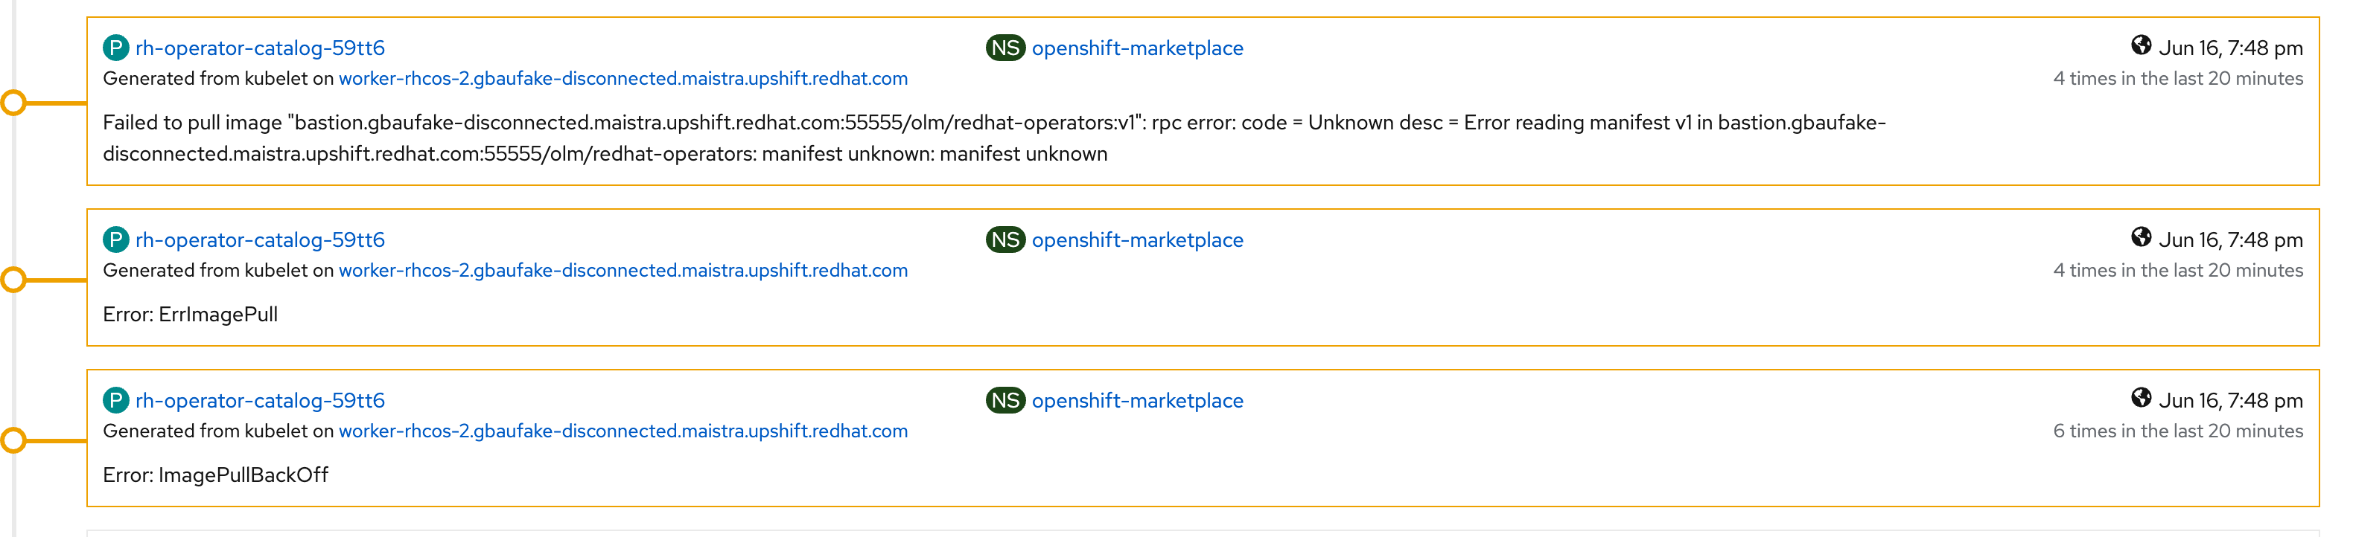2353x537 pixels.
Task: Click the timeline marker for the ImagePullBackOff event
Action: click(x=13, y=441)
